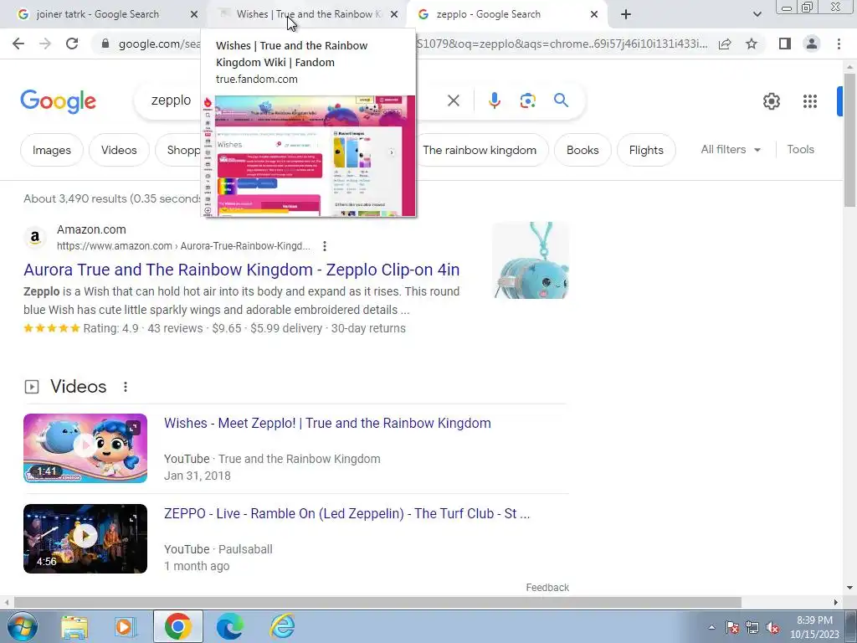This screenshot has height=643, width=857.
Task: Open the Action Center flag icon
Action: pos(731,627)
